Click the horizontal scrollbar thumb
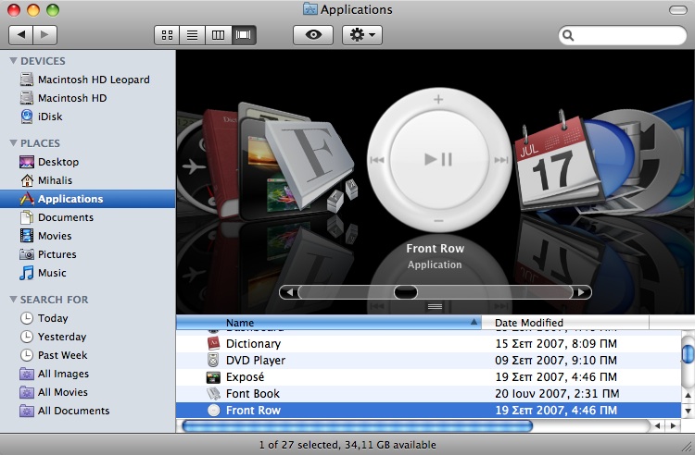The image size is (695, 455). point(358,425)
